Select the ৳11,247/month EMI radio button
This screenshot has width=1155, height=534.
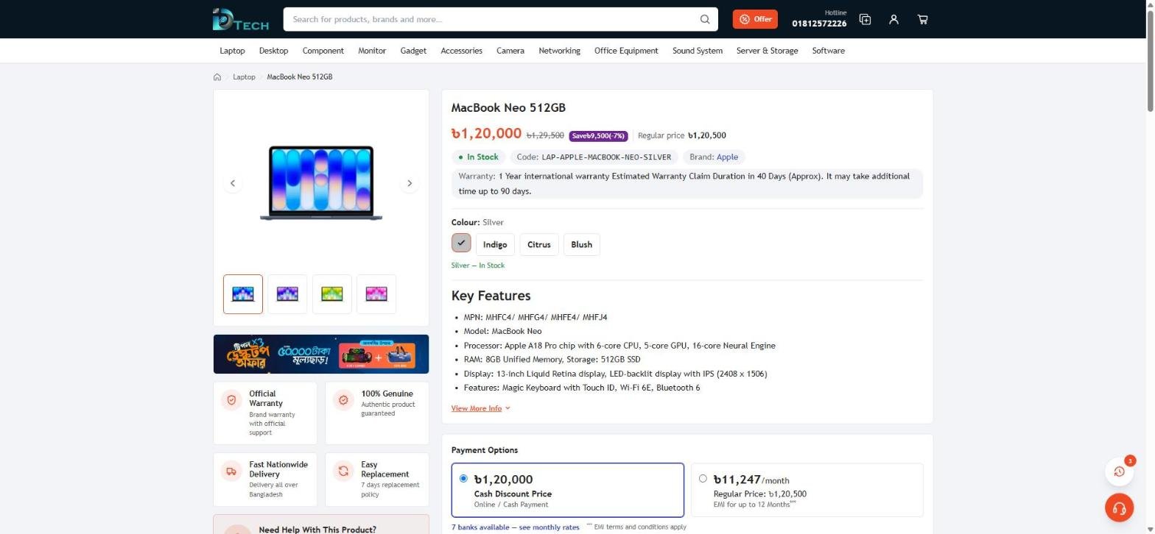point(703,479)
